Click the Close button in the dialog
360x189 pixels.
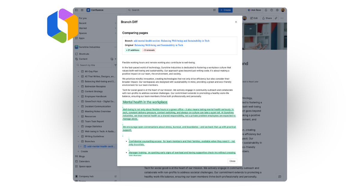(x=232, y=161)
